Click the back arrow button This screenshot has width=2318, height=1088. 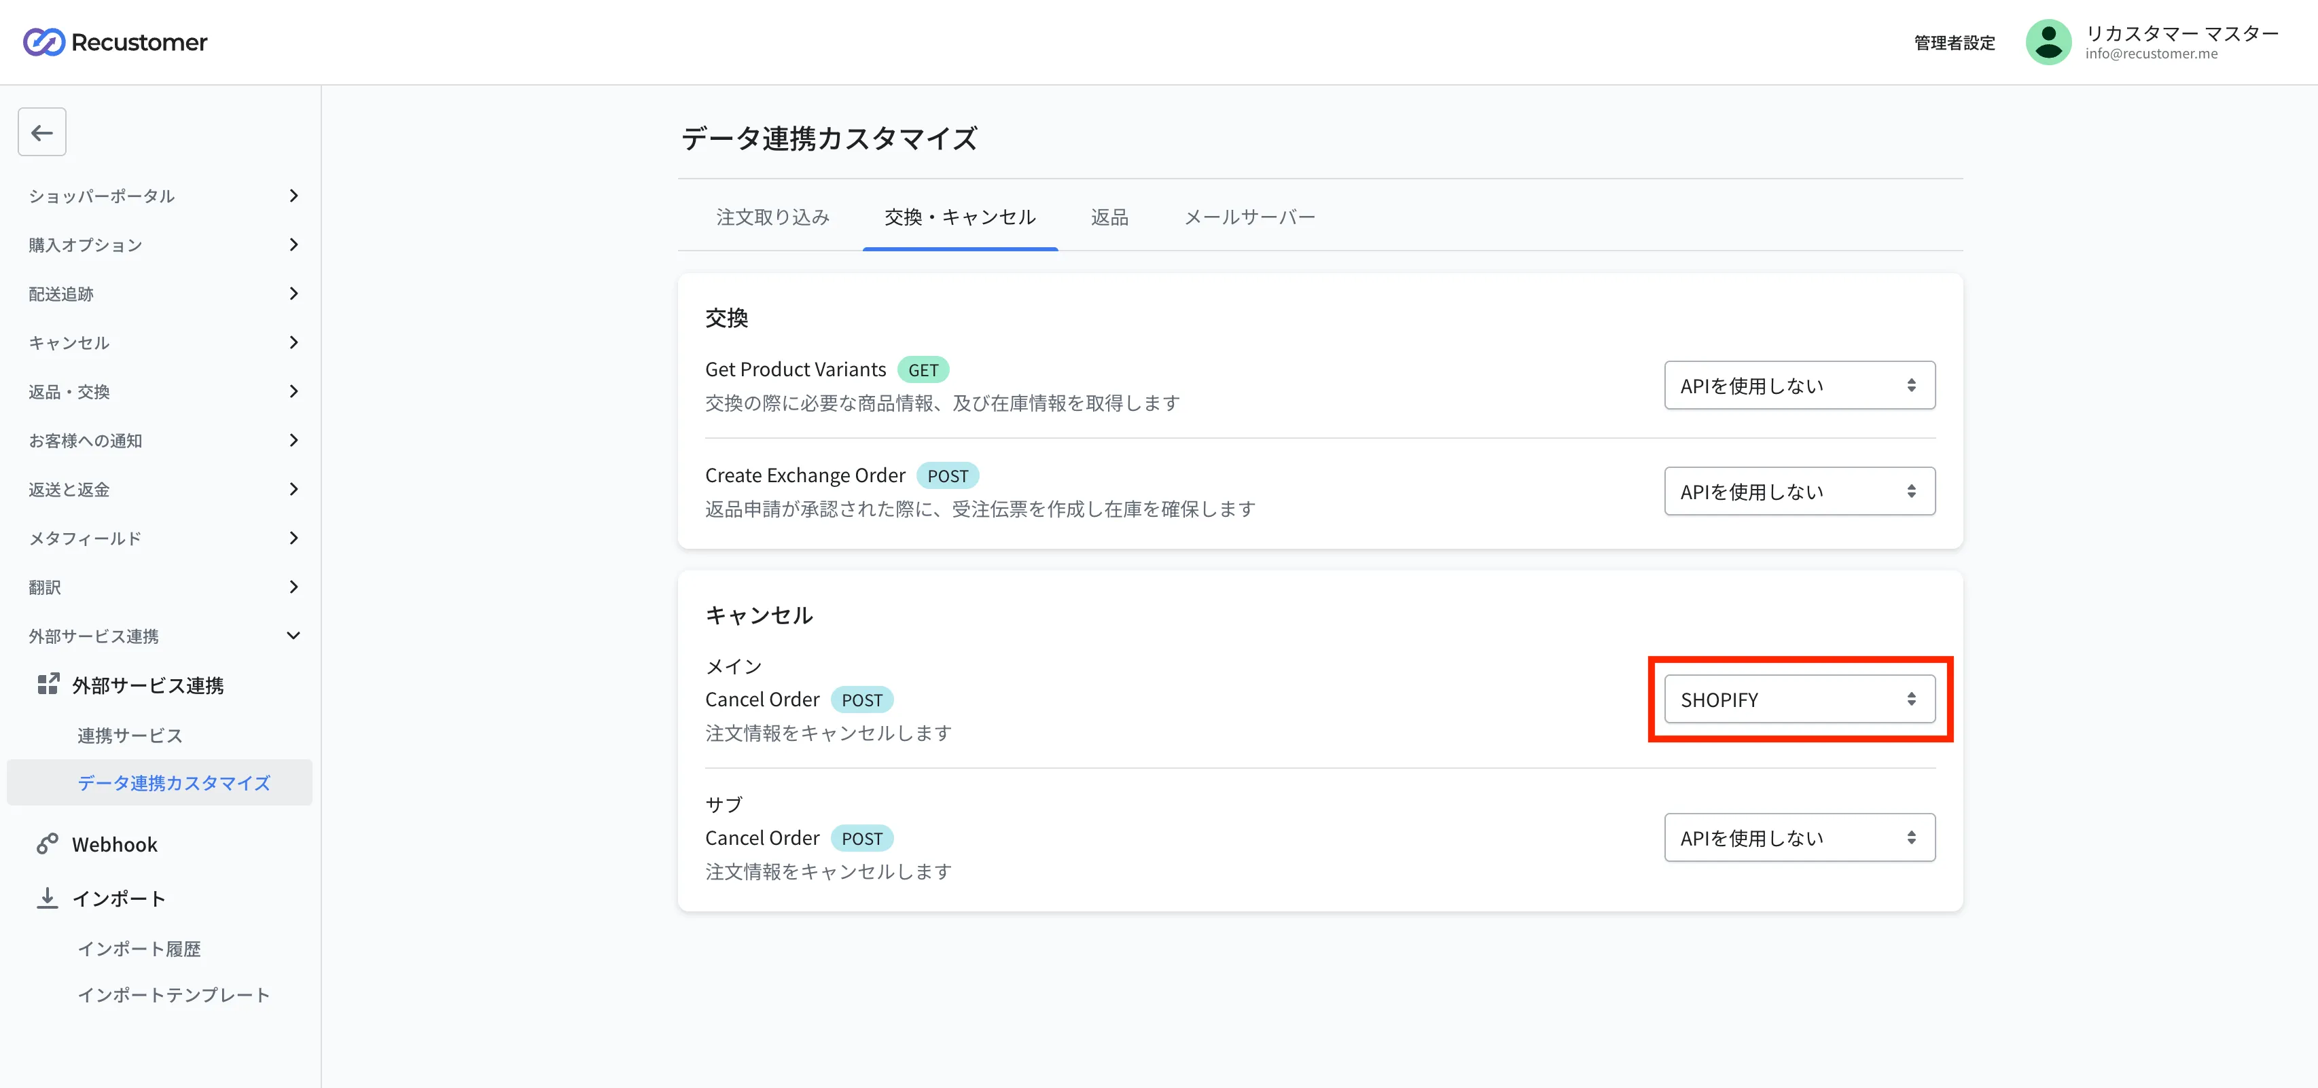coord(42,132)
